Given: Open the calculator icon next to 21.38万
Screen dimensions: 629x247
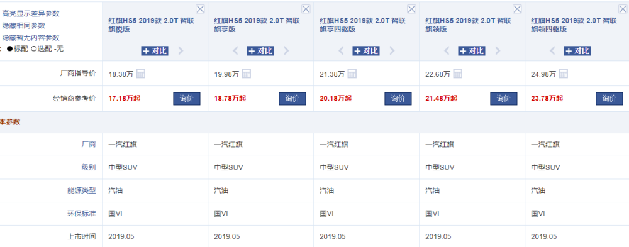Looking at the screenshot, I should [352, 74].
